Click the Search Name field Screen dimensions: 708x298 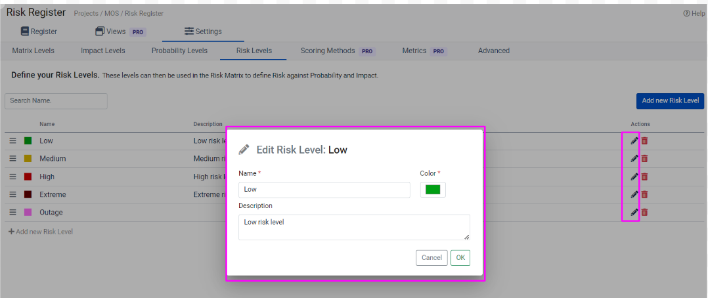(56, 101)
